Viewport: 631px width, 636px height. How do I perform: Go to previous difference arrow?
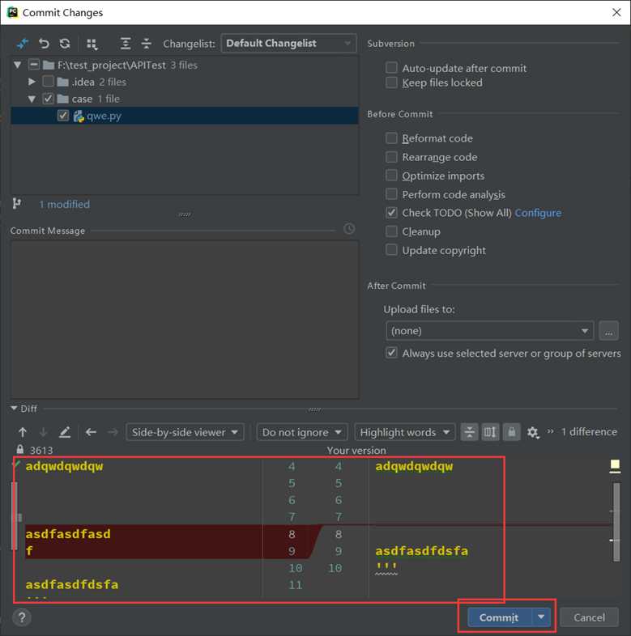click(x=23, y=432)
